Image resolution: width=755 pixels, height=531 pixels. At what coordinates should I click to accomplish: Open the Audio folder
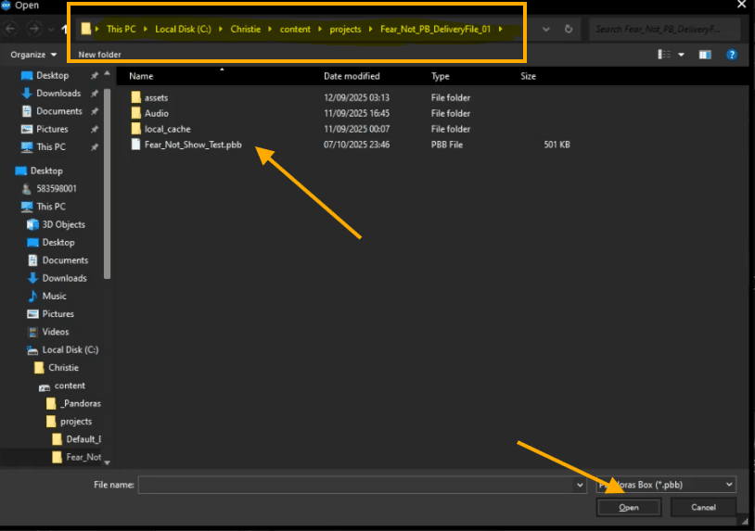point(156,113)
